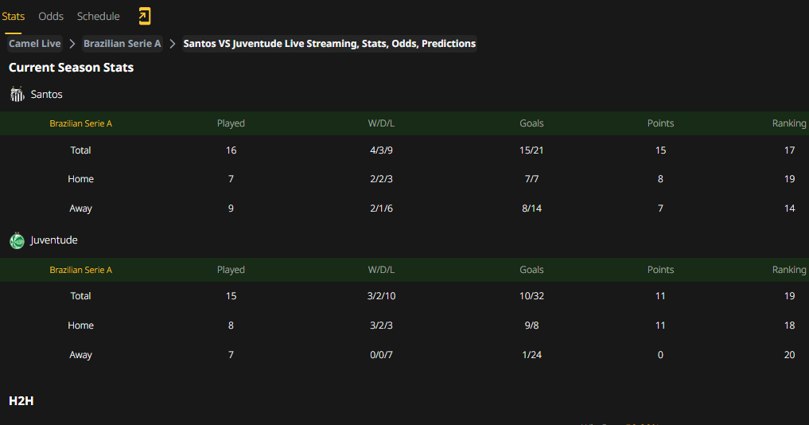Click the Juventude team name

tap(53, 240)
